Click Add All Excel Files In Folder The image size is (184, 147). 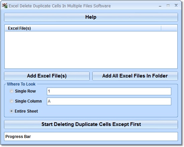click(135, 76)
